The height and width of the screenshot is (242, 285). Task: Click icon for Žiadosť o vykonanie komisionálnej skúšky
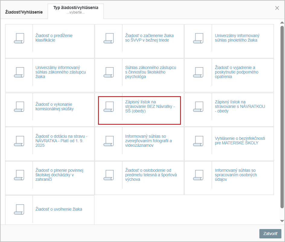pyautogui.click(x=19, y=106)
